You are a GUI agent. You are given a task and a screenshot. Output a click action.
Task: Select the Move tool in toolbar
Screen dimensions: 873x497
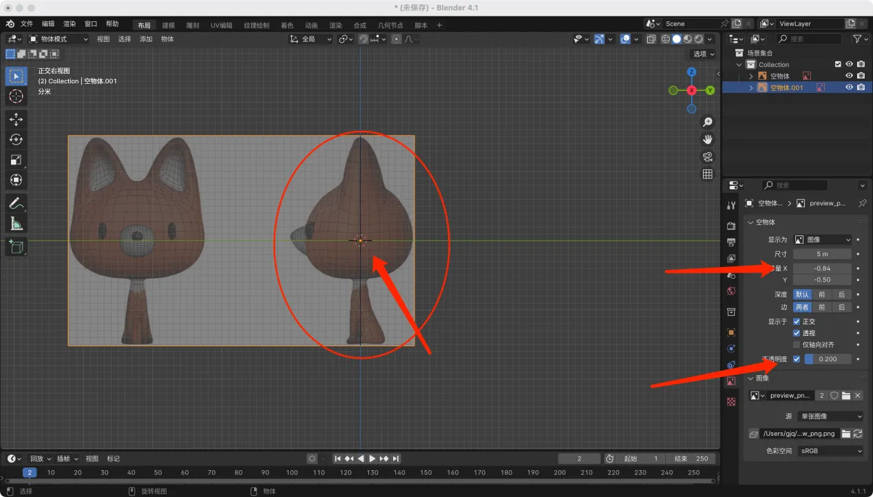coord(17,119)
